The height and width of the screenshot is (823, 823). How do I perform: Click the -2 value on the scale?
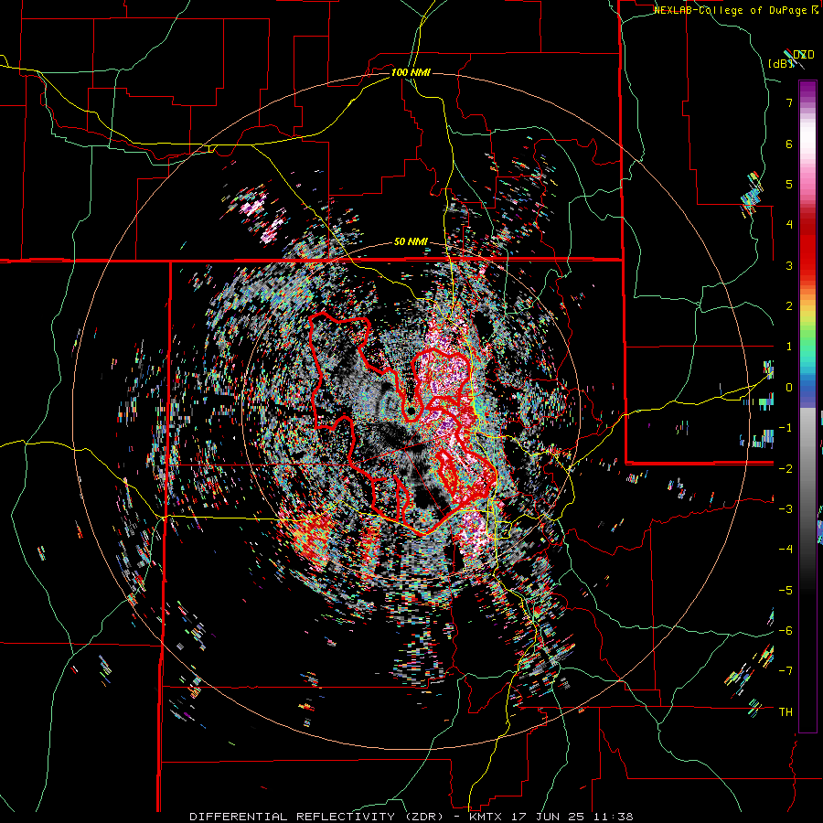tap(786, 468)
